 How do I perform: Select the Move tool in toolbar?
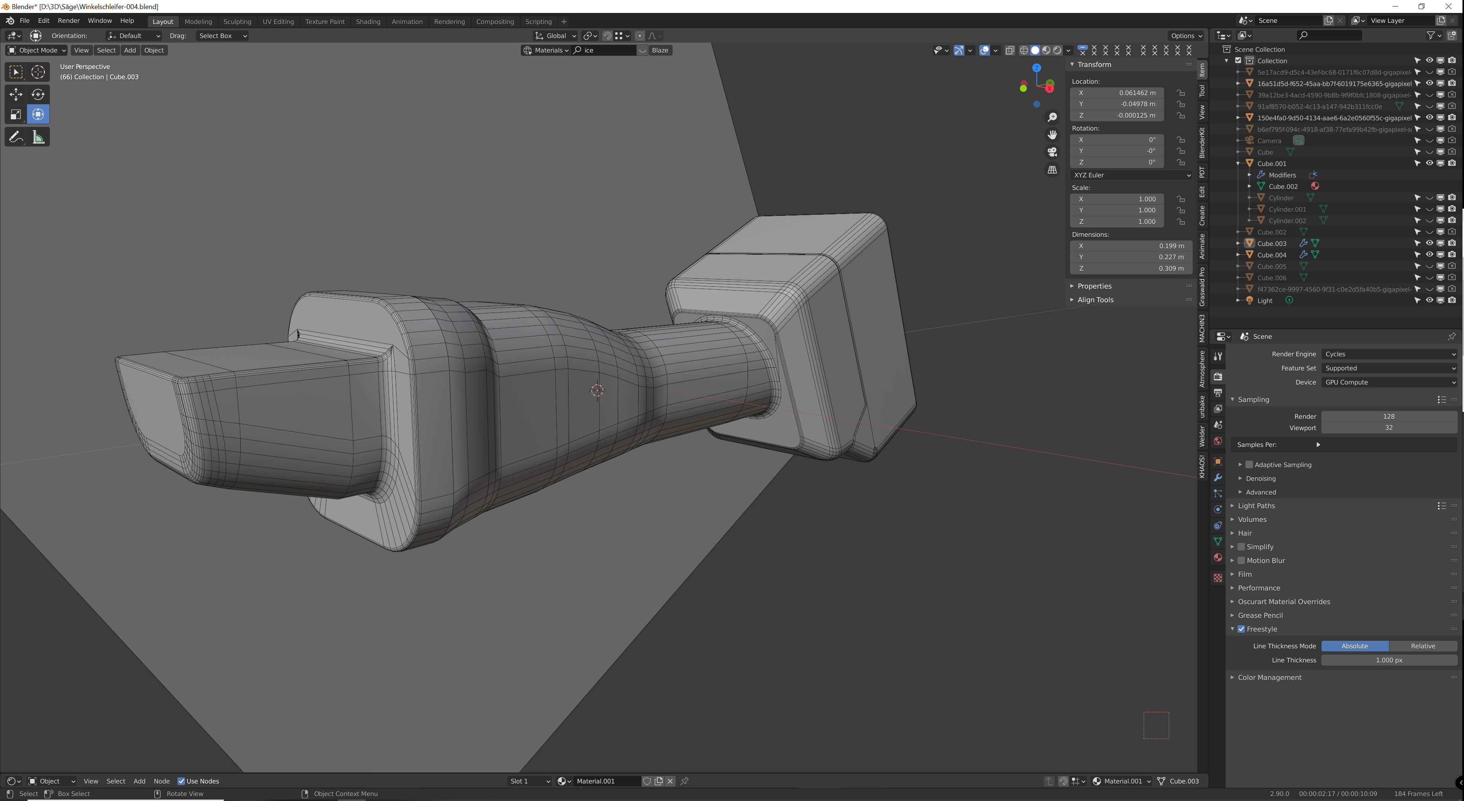click(x=16, y=94)
